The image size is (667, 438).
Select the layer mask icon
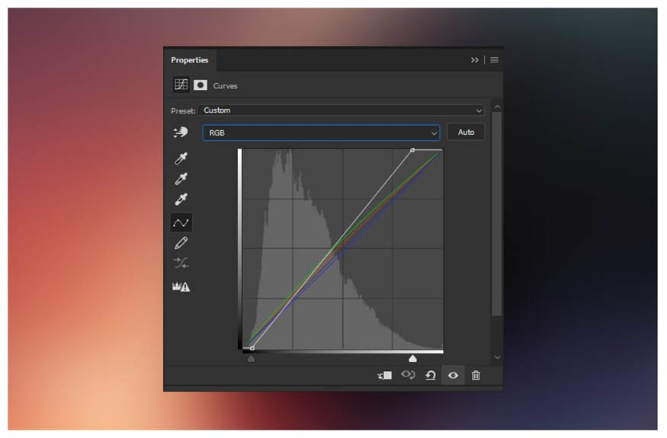(x=200, y=85)
